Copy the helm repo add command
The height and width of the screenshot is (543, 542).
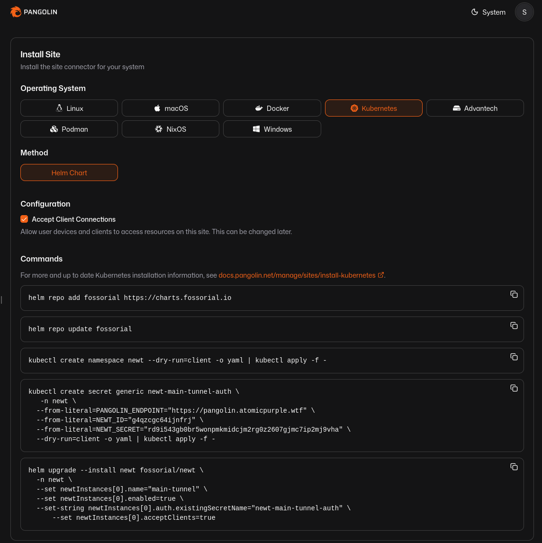[514, 294]
